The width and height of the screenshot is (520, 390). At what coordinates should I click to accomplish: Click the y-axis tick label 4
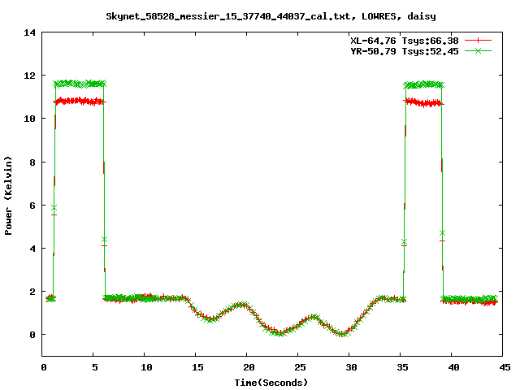click(32, 249)
